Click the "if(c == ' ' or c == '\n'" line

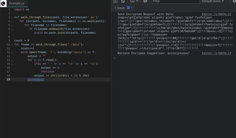pyautogui.click(x=66, y=64)
